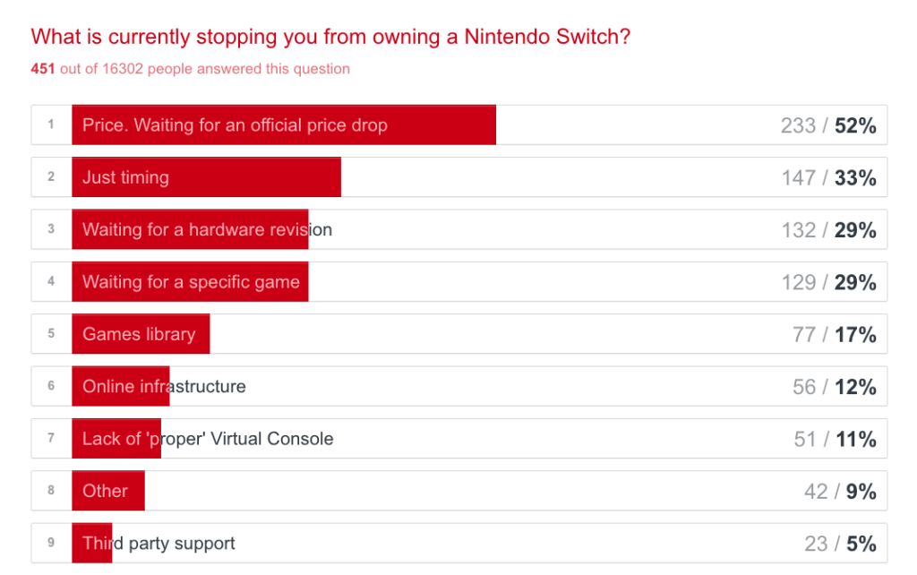The image size is (917, 575).
Task: Click the survey question title text
Action: pos(330,37)
